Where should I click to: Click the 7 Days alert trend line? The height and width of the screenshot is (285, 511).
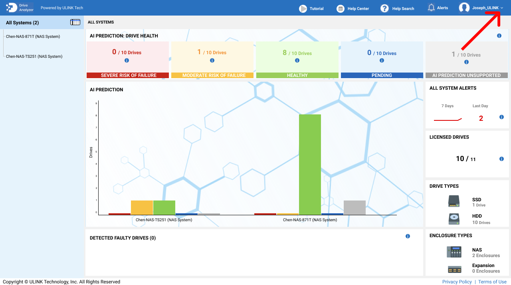[448, 119]
